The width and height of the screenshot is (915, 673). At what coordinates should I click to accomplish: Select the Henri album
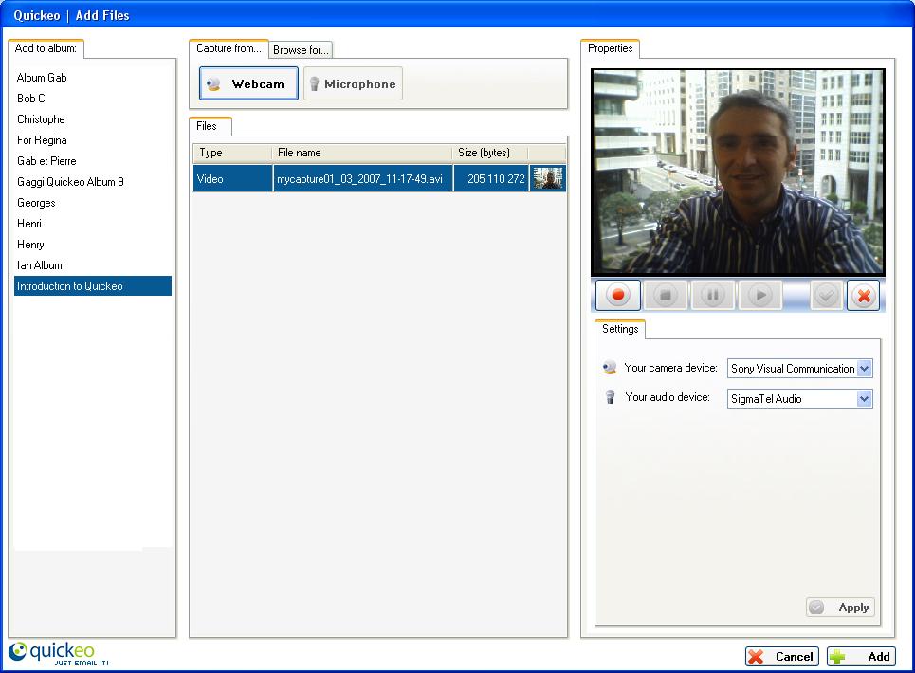(x=93, y=224)
